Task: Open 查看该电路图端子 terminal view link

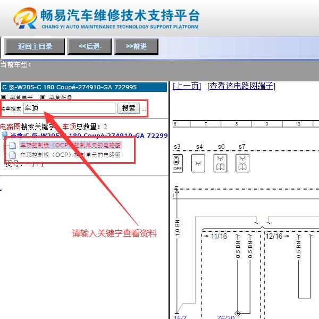Action: [x=241, y=86]
